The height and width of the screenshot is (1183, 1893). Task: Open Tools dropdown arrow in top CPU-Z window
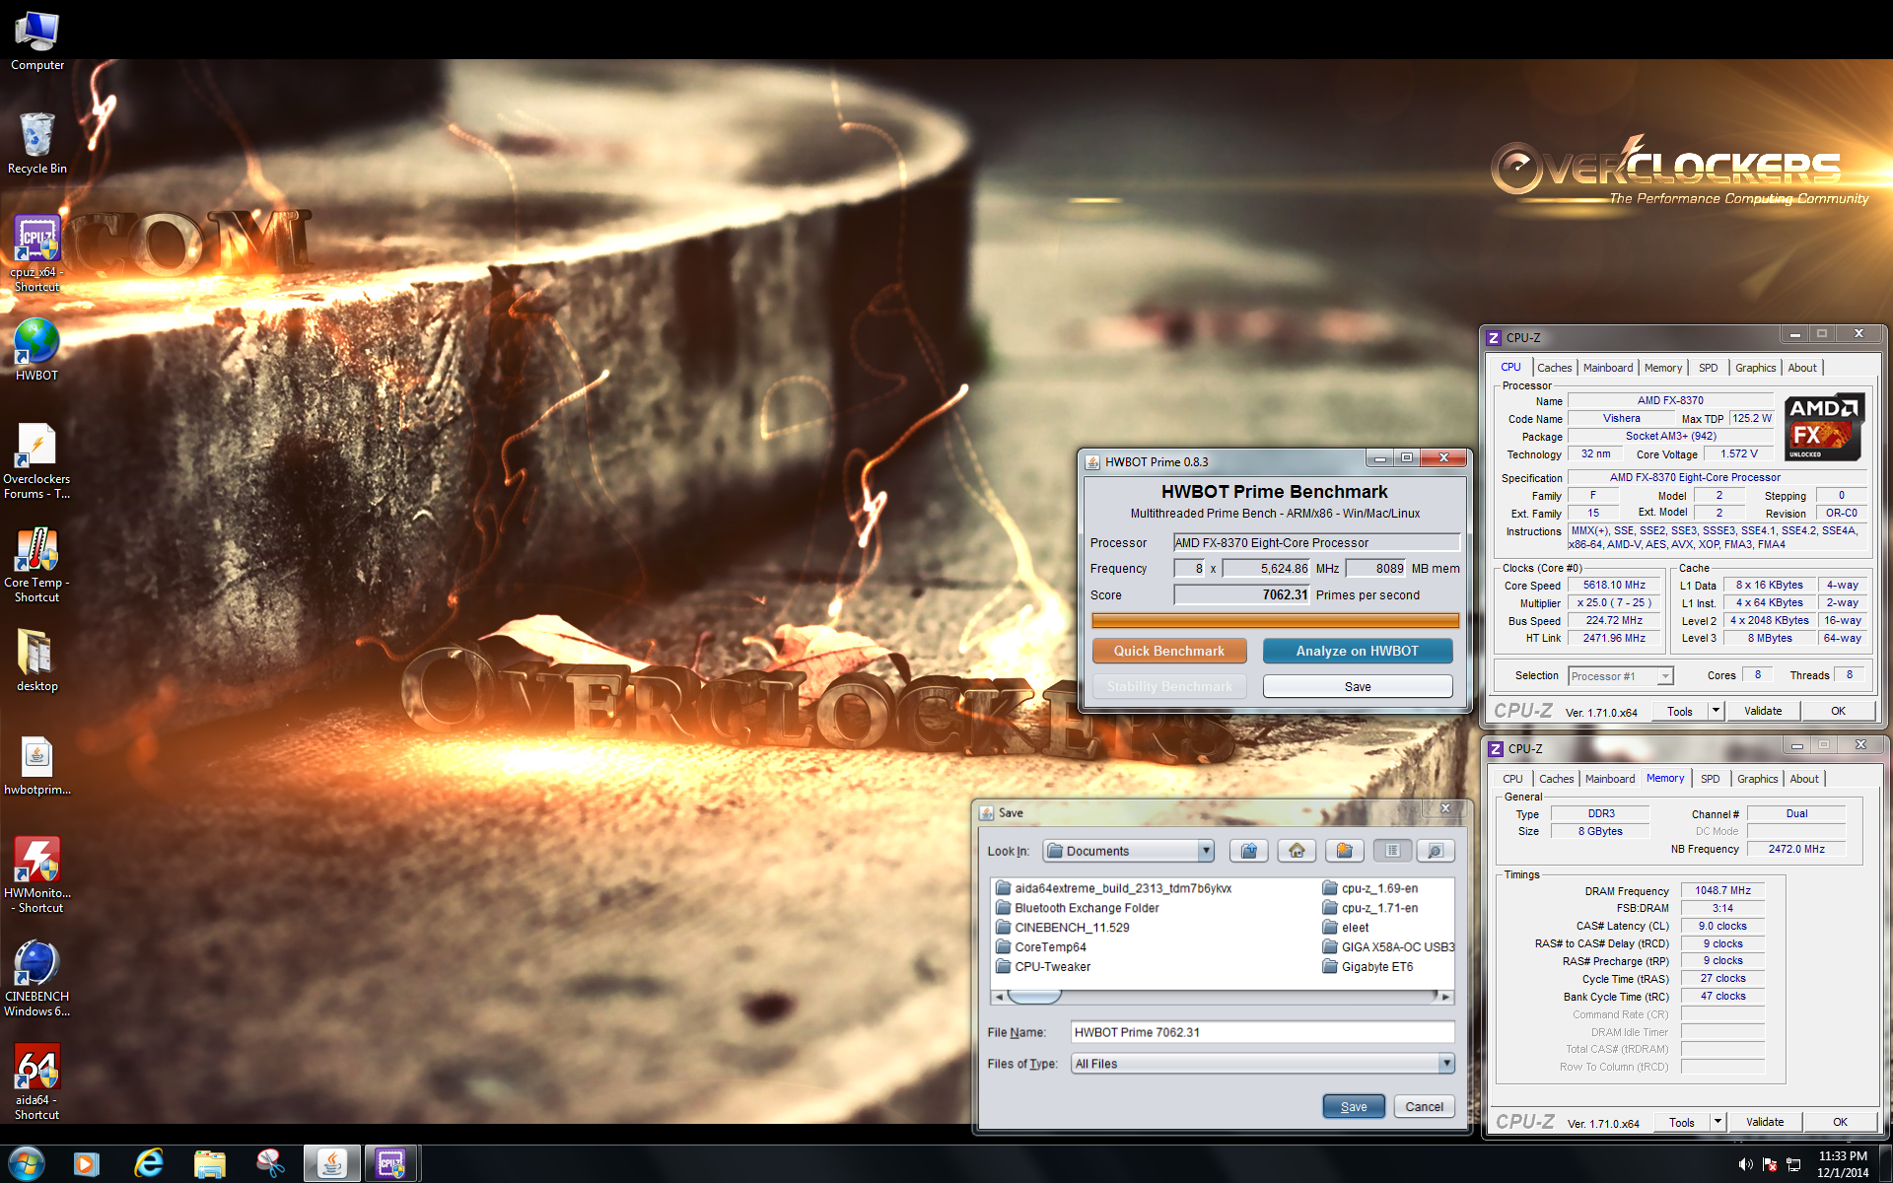(1716, 711)
